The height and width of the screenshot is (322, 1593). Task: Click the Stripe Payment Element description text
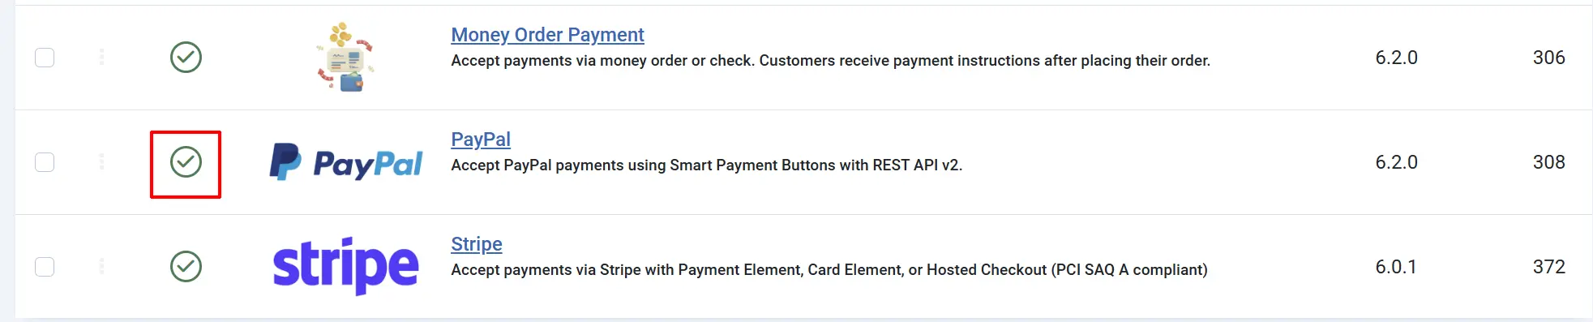coord(829,270)
